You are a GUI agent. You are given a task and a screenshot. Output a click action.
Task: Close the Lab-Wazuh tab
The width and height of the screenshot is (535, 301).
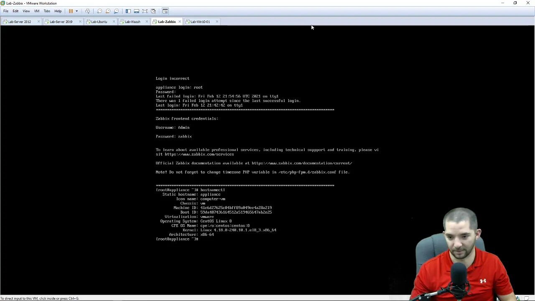click(x=147, y=22)
